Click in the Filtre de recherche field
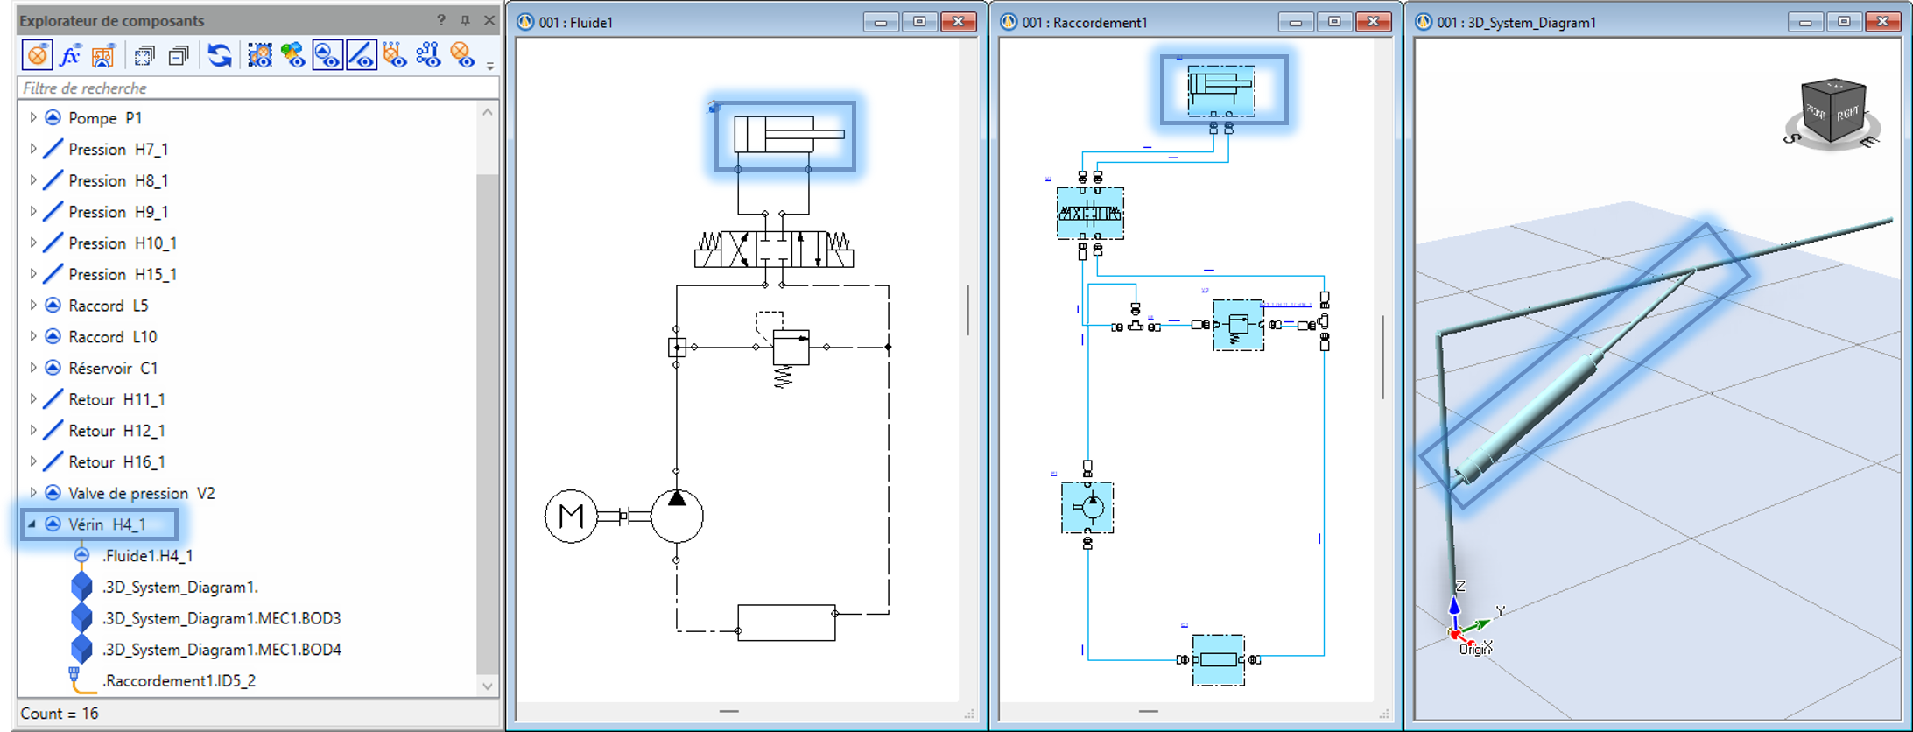Image resolution: width=1913 pixels, height=732 pixels. (254, 88)
